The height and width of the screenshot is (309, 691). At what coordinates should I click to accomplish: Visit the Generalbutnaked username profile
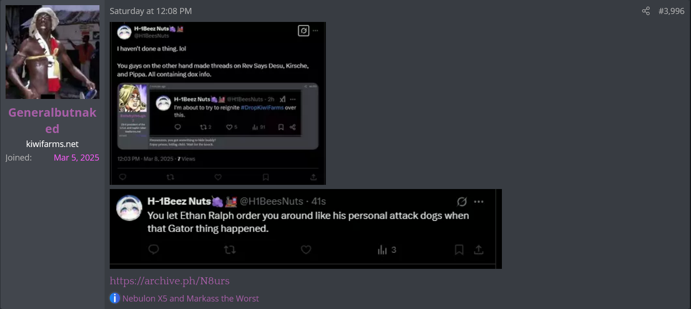52,120
